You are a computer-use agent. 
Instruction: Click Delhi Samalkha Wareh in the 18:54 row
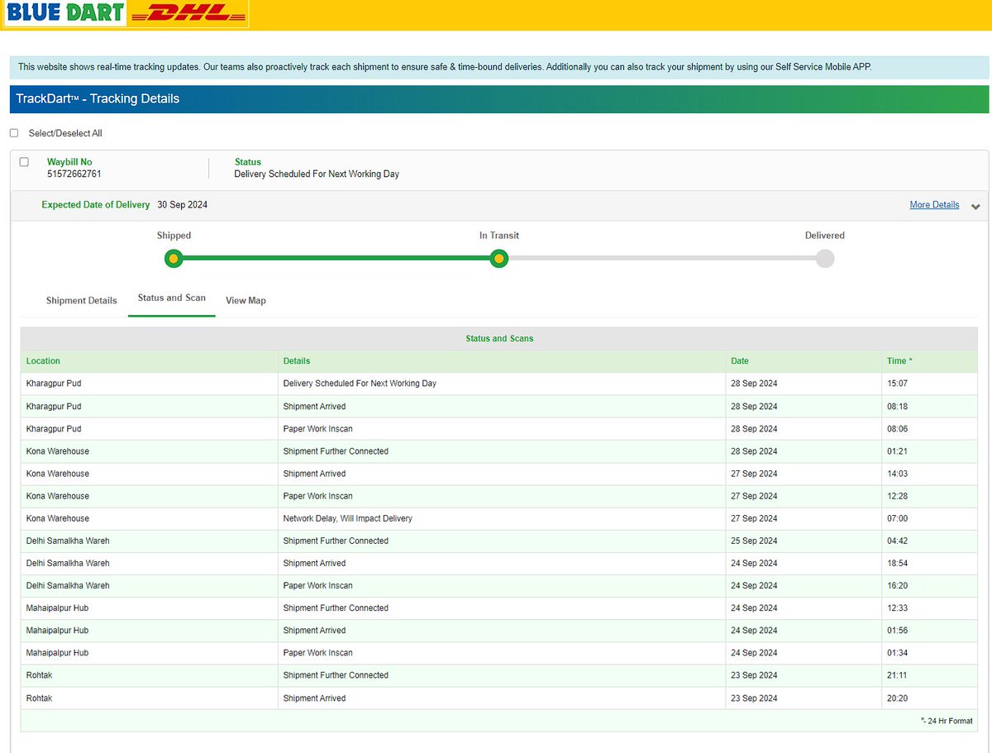68,563
